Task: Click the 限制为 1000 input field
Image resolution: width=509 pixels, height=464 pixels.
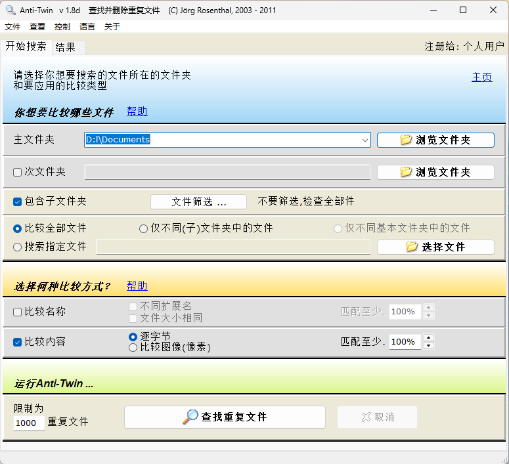Action: click(x=29, y=423)
